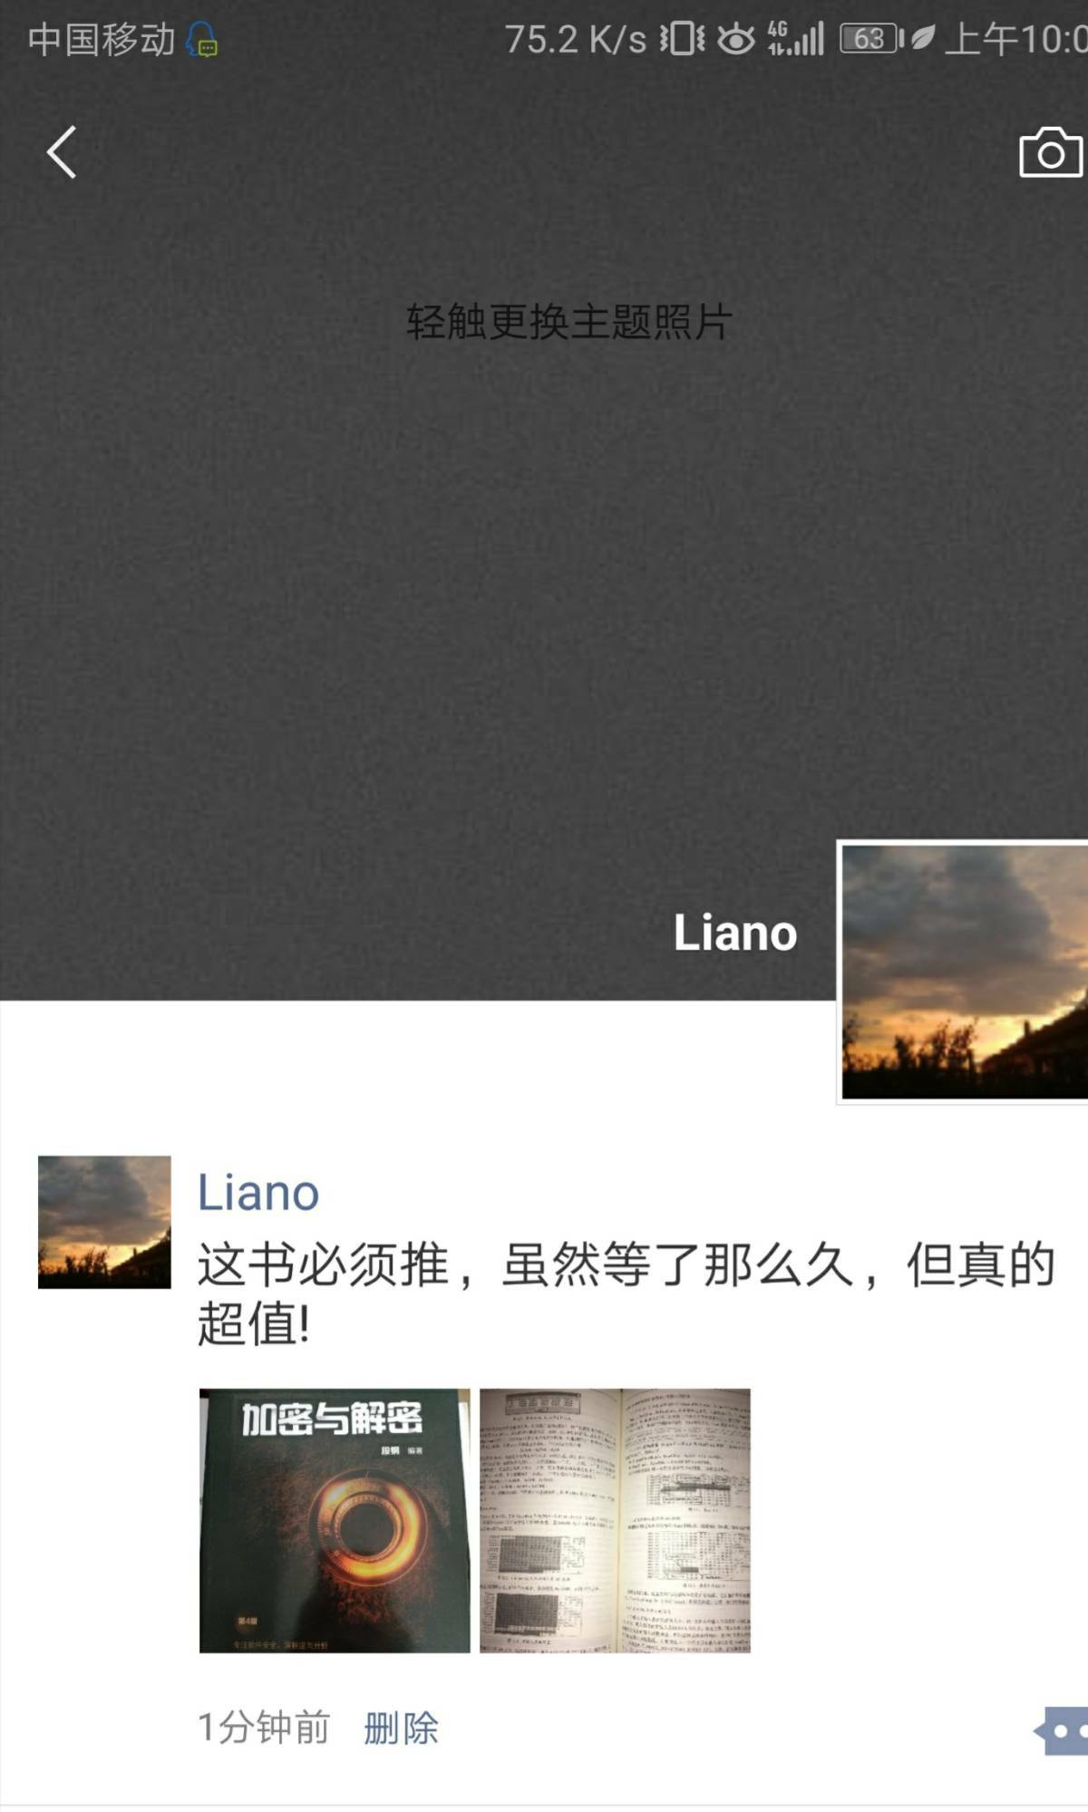
Task: Tap the 4G signal strength icon
Action: [x=795, y=39]
